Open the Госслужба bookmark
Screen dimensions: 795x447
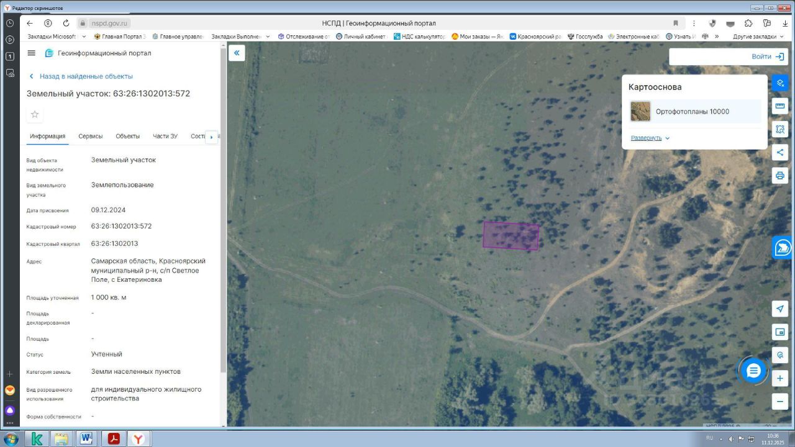tap(584, 37)
